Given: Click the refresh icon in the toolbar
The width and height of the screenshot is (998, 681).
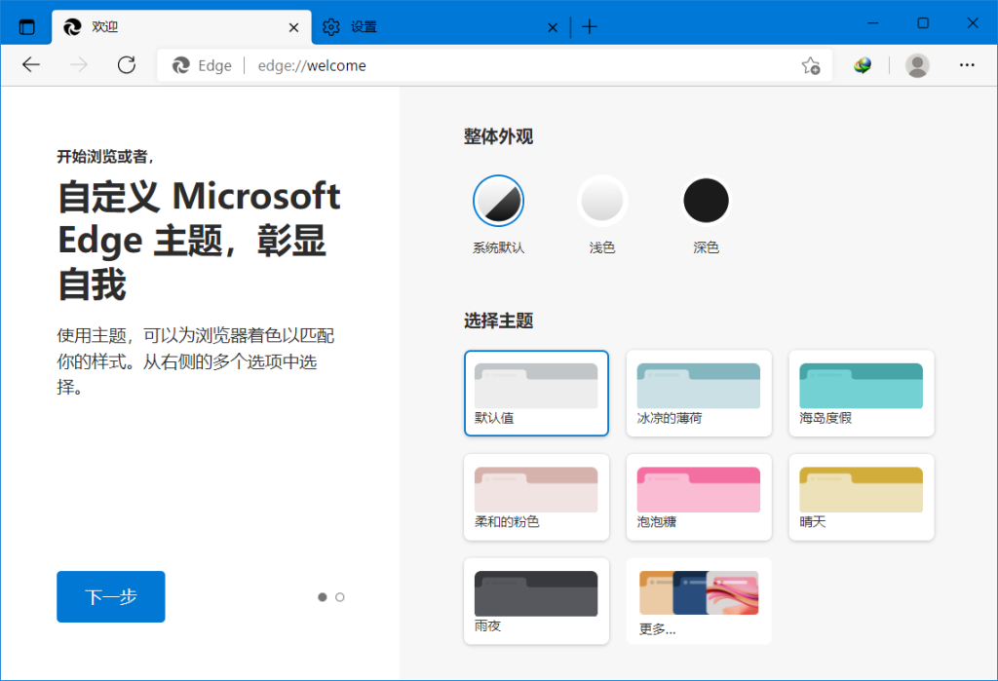Looking at the screenshot, I should click(x=128, y=65).
